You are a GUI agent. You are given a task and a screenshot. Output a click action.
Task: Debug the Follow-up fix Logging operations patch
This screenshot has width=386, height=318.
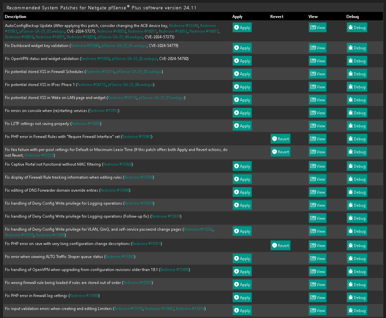pos(357,218)
